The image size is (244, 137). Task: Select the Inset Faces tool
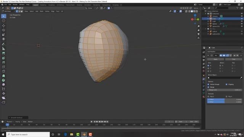click(x=3, y=58)
